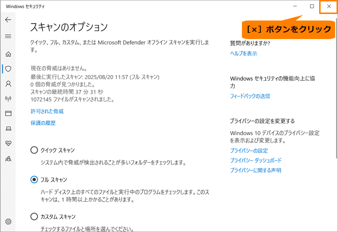Go back with the arrow icon
The width and height of the screenshot is (338, 232).
coord(8,20)
